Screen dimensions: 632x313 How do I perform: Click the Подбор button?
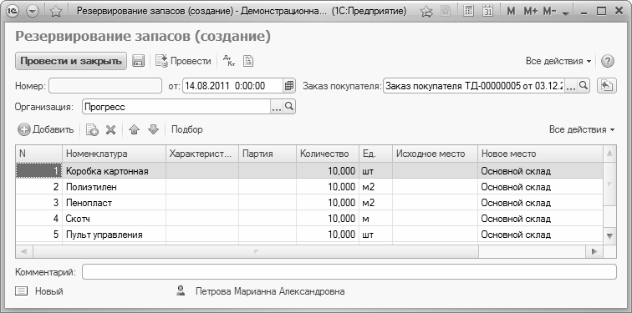pyautogui.click(x=187, y=129)
